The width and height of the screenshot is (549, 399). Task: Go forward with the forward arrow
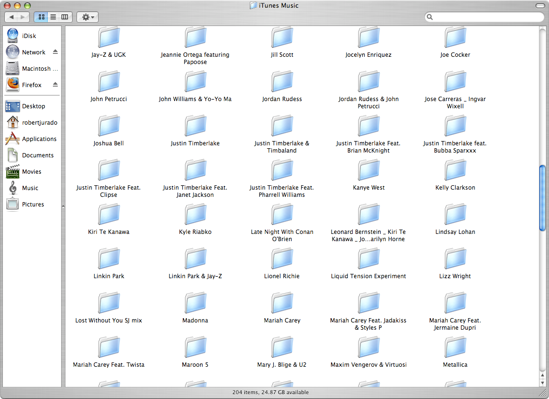(23, 17)
